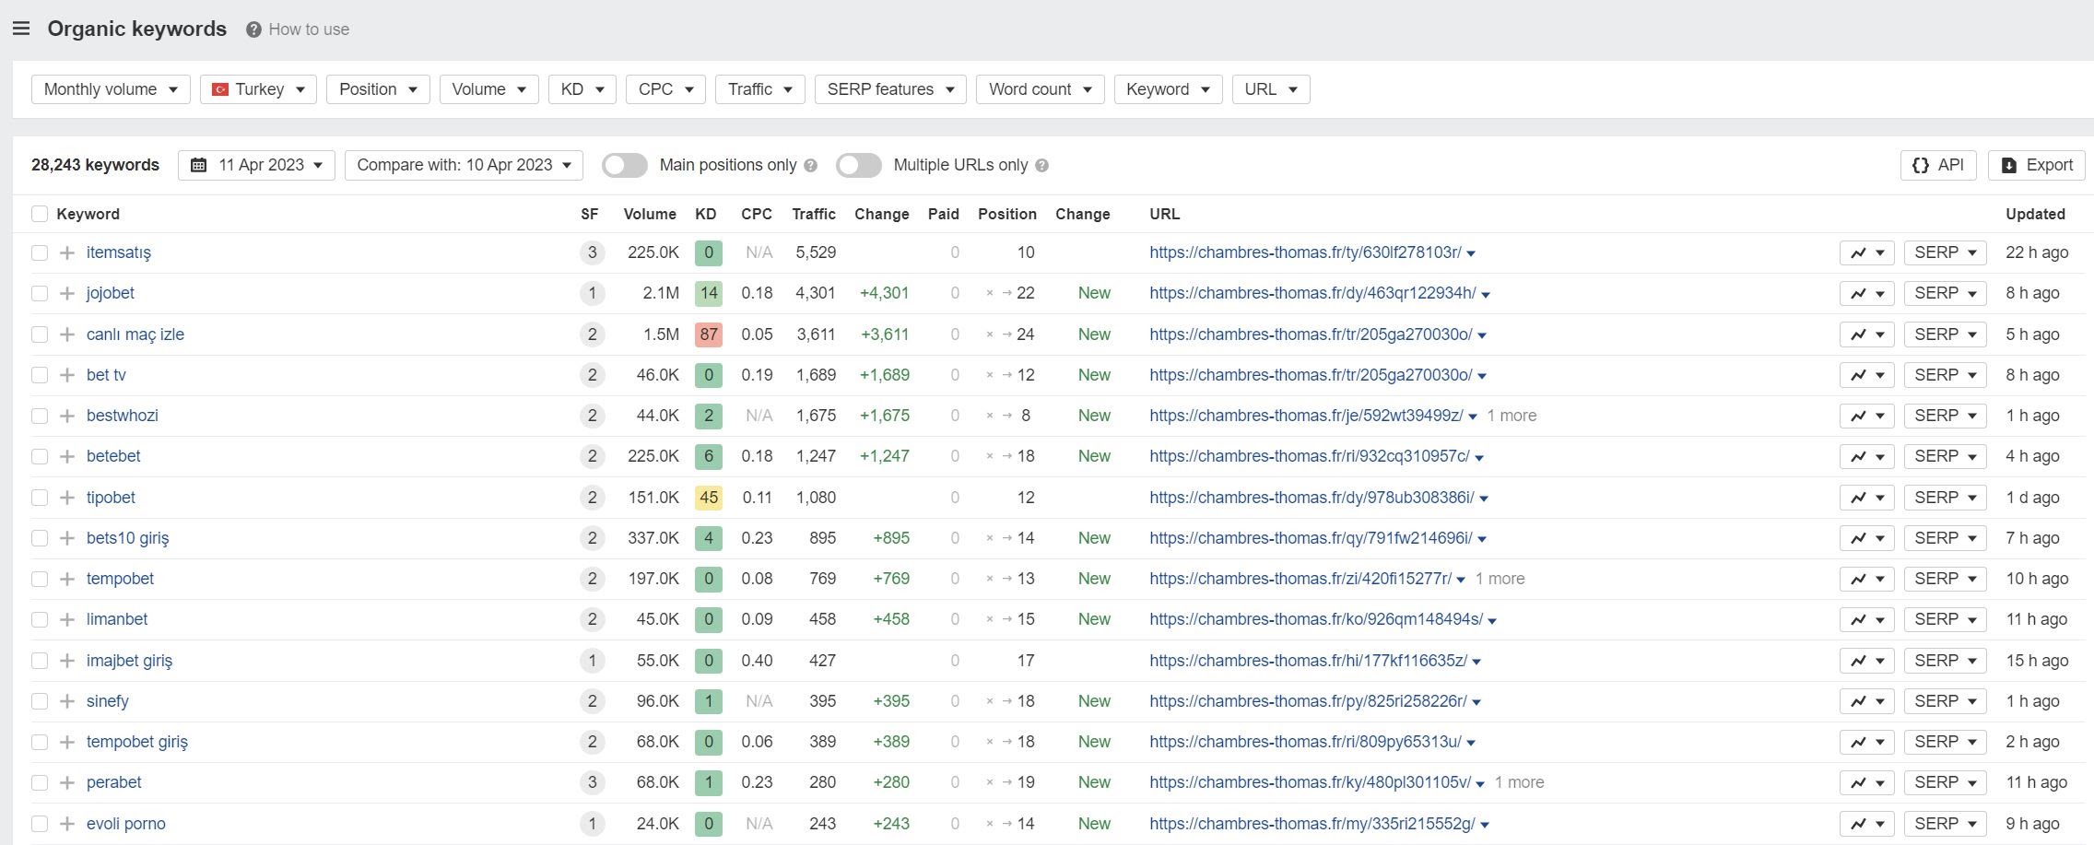Check the itemsatış row checkbox
This screenshot has width=2094, height=845.
(39, 252)
